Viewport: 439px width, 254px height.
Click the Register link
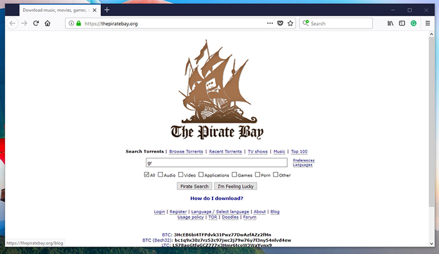point(178,212)
